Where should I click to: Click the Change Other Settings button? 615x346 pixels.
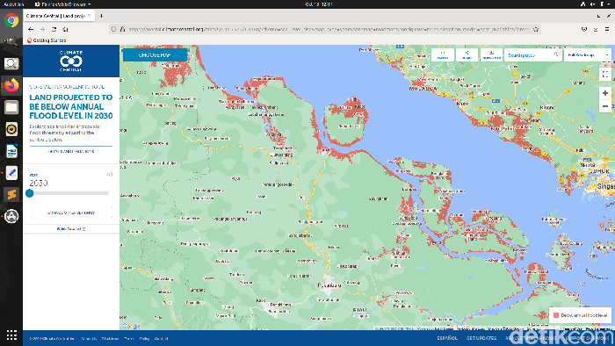pyautogui.click(x=71, y=213)
